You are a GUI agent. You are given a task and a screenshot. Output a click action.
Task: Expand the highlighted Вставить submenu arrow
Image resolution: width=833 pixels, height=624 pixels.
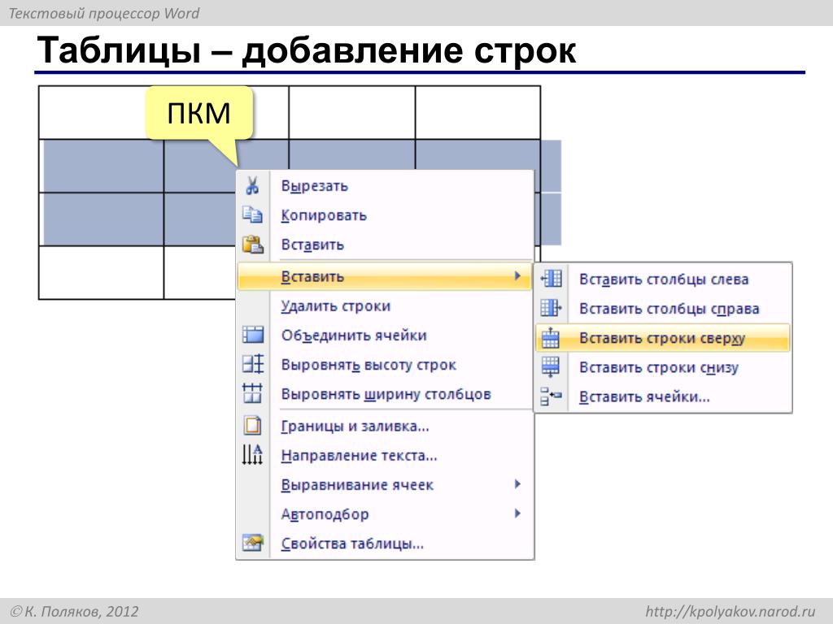(x=517, y=276)
